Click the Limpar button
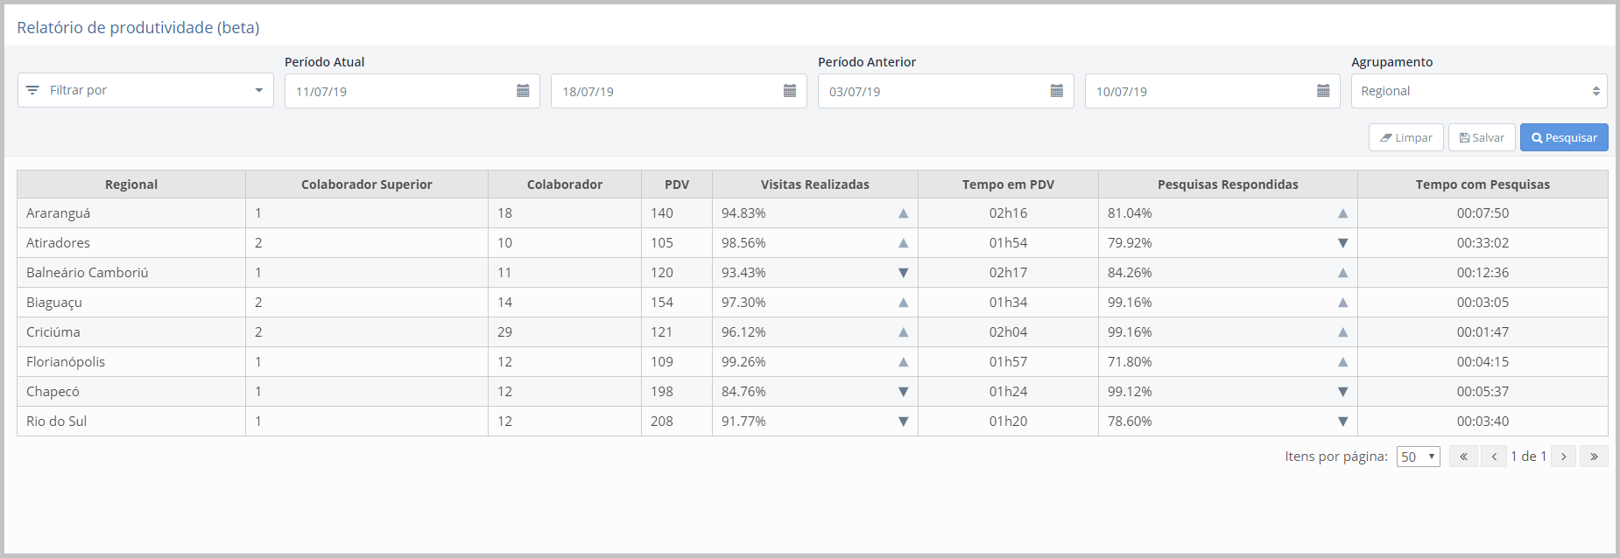1620x558 pixels. click(1405, 137)
